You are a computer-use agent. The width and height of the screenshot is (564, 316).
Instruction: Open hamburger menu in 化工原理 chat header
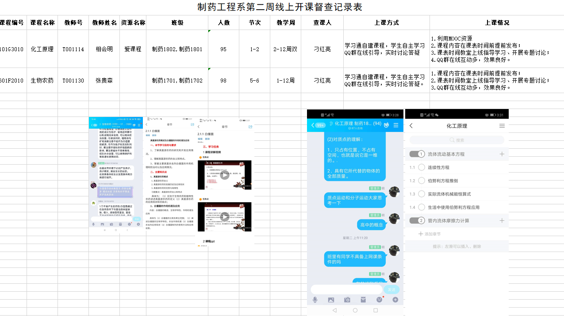click(x=396, y=125)
